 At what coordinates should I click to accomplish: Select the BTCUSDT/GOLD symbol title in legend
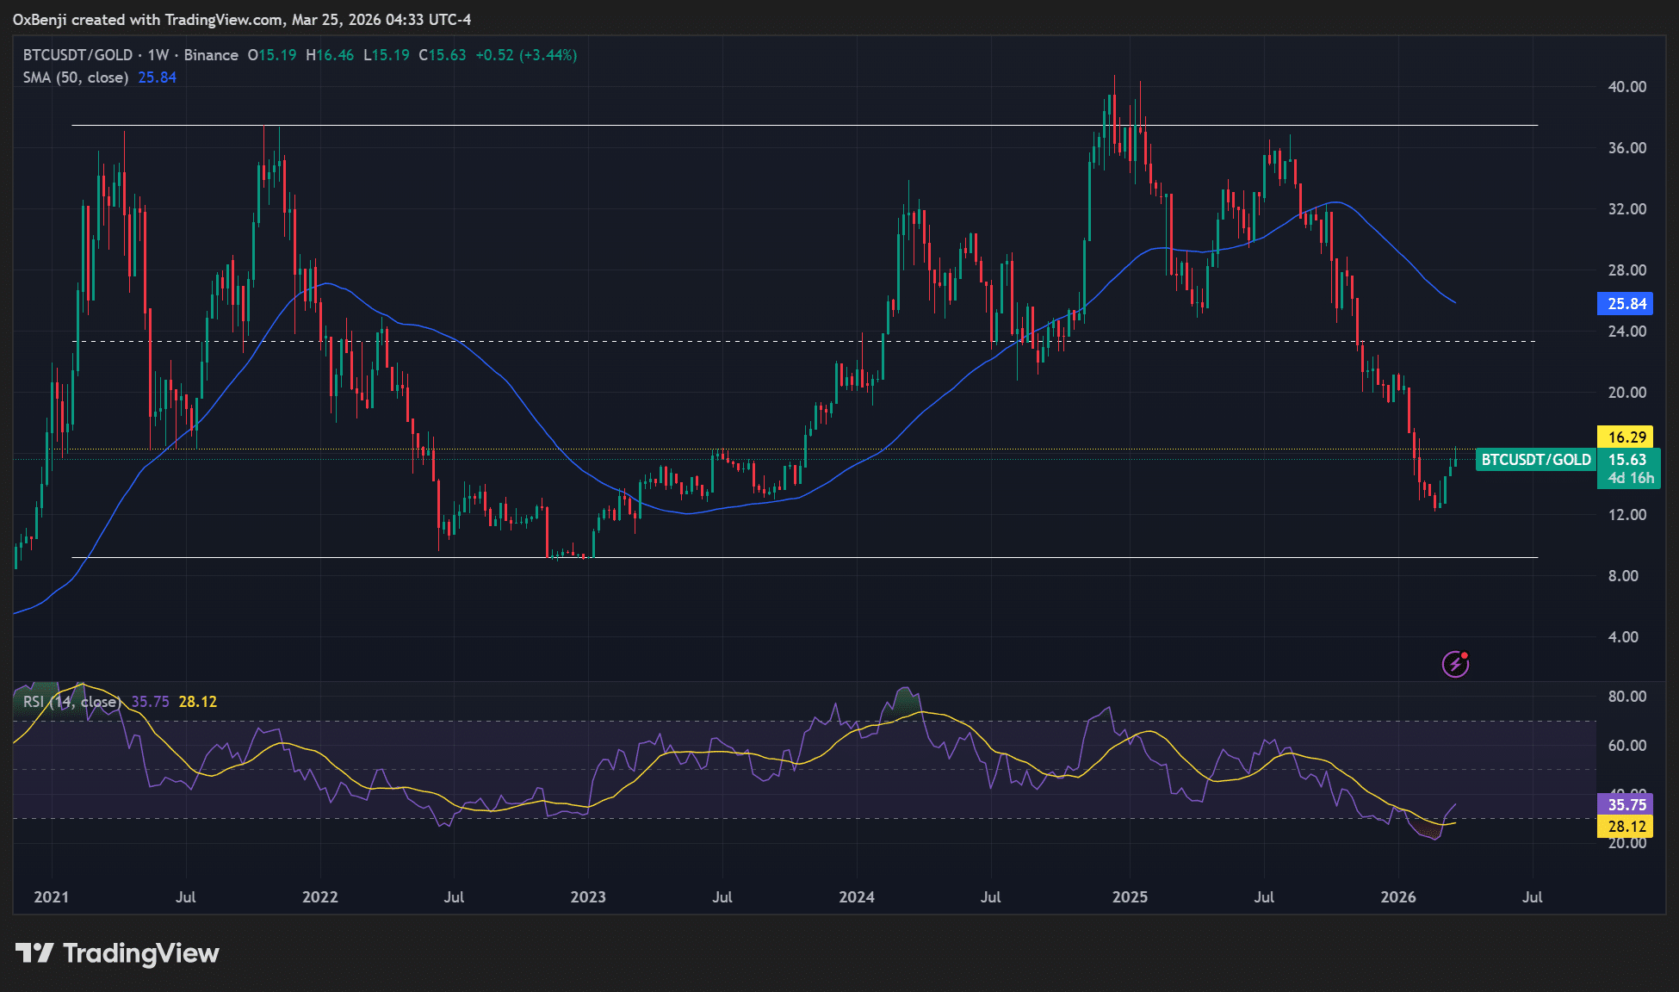(x=77, y=55)
